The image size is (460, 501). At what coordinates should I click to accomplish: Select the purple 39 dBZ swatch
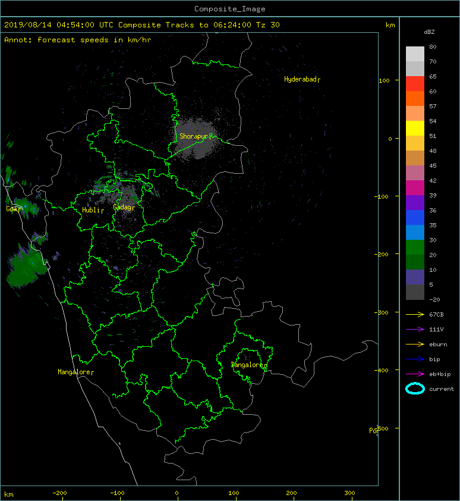coord(415,202)
